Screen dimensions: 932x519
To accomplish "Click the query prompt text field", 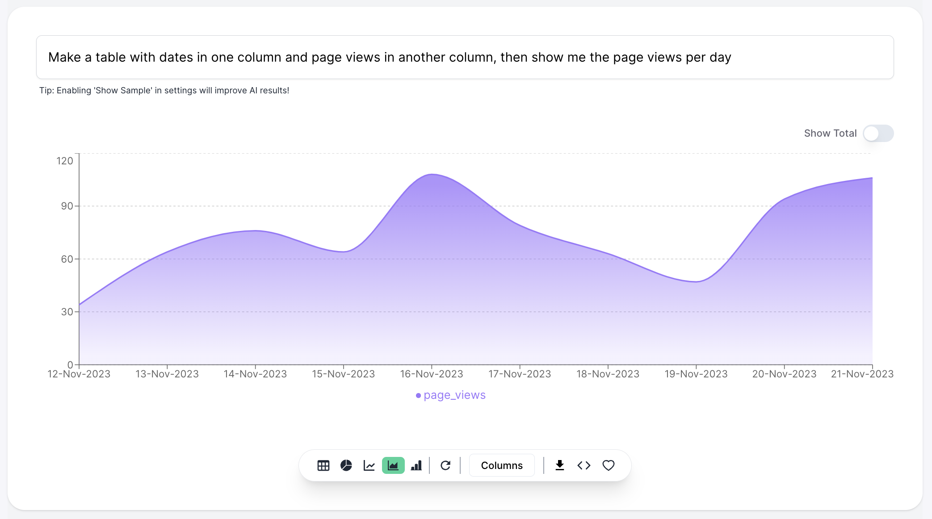I will 465,57.
